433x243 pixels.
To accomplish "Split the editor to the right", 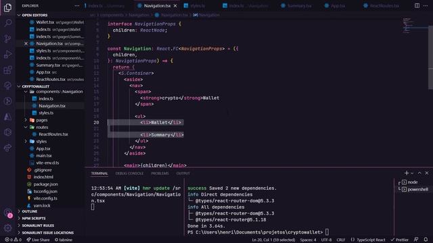I will [417, 5].
